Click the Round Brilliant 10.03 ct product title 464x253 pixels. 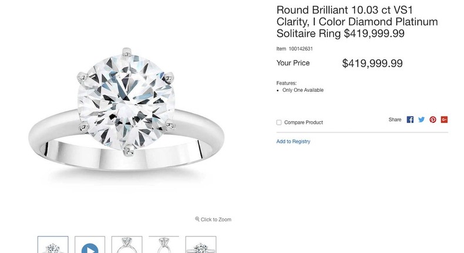point(357,22)
